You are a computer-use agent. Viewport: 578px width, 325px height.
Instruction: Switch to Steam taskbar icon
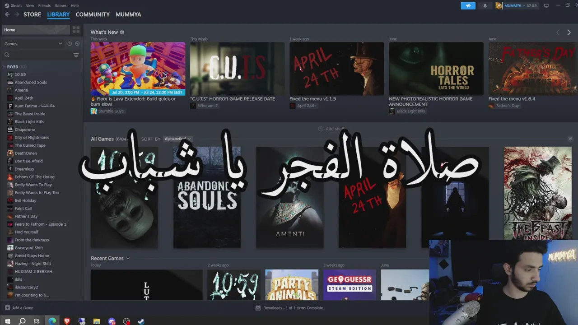coord(141,321)
